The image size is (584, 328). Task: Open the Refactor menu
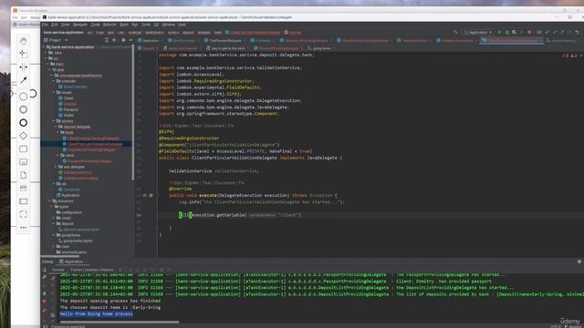(109, 25)
